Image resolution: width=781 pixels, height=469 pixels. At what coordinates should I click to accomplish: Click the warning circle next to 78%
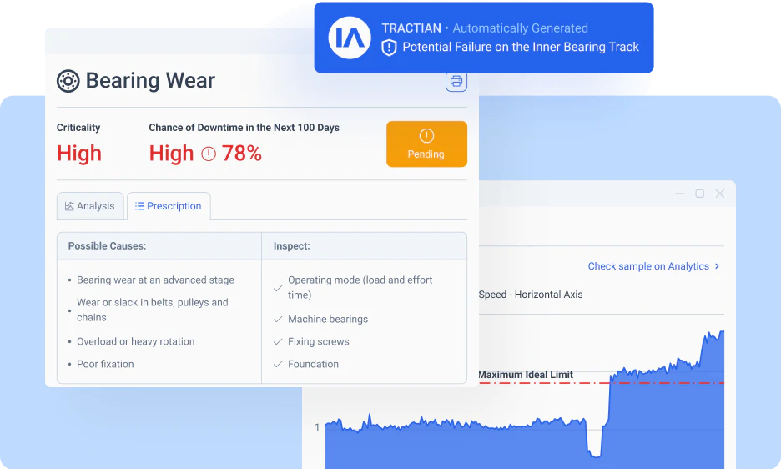pos(209,154)
